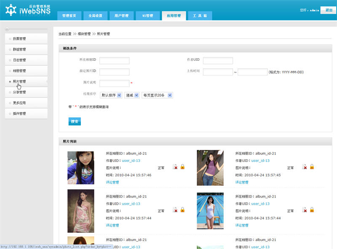Open the 管理首页 tab
This screenshot has height=249, width=337.
click(x=69, y=16)
